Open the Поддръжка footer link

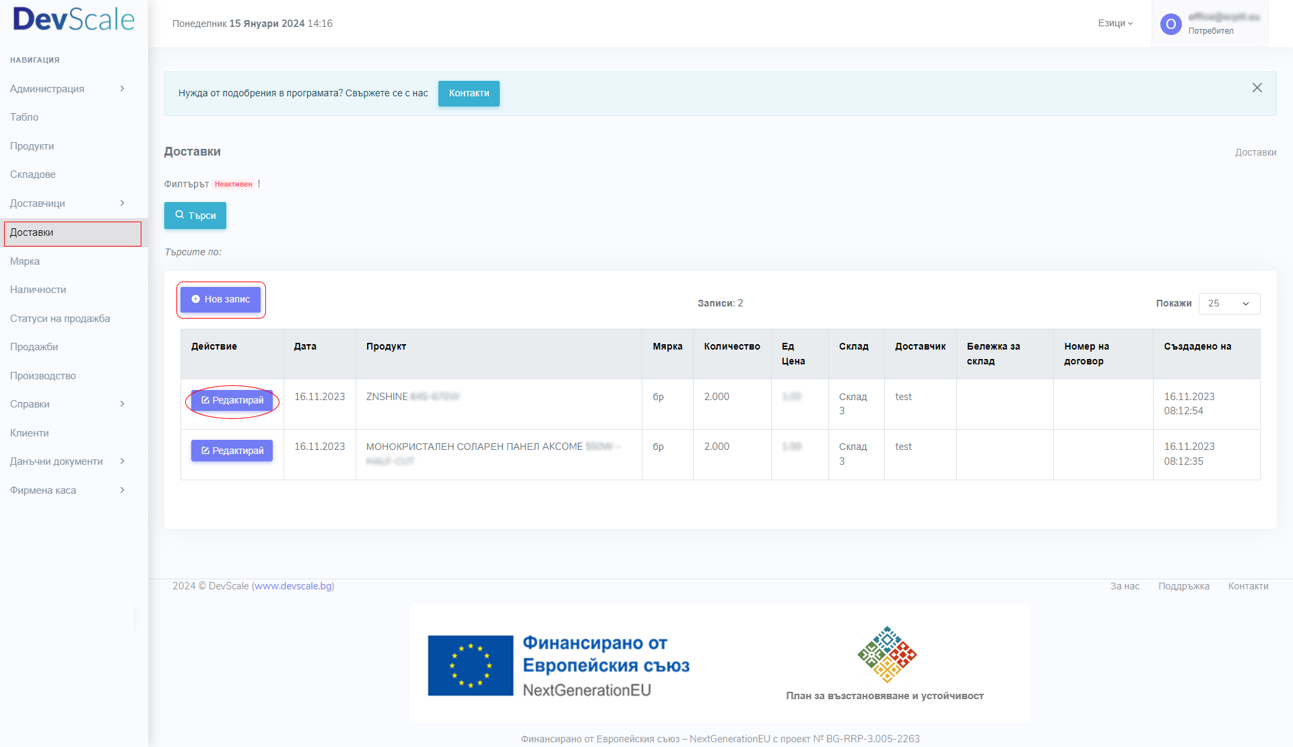(x=1183, y=586)
